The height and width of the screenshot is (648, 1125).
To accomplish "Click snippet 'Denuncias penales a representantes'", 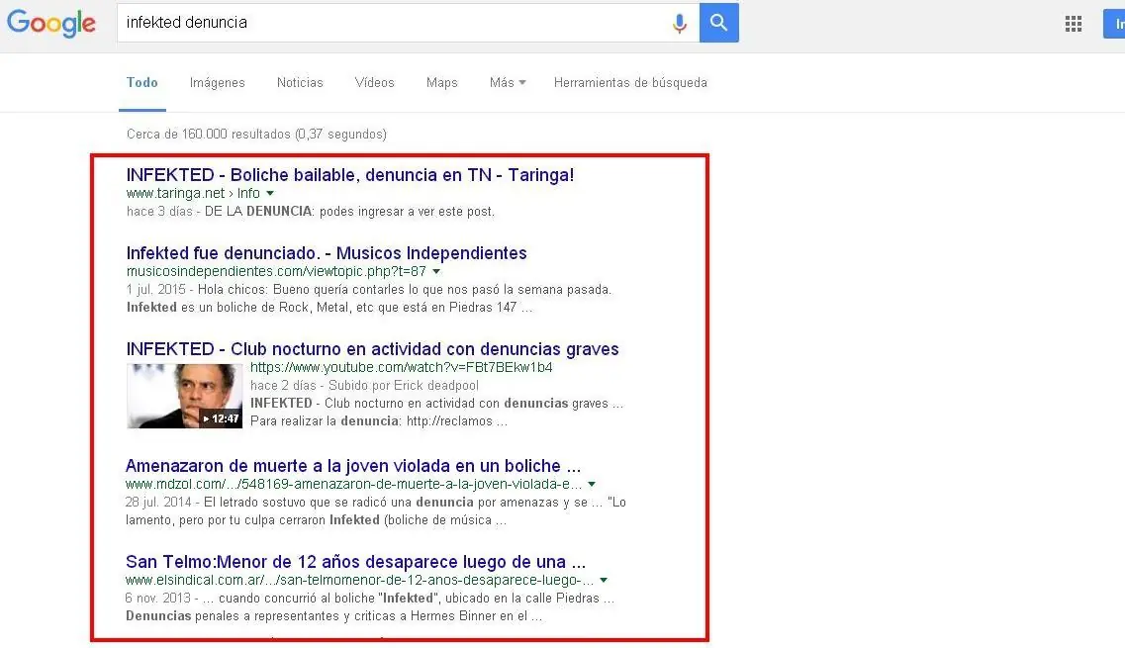I will click(x=333, y=615).
